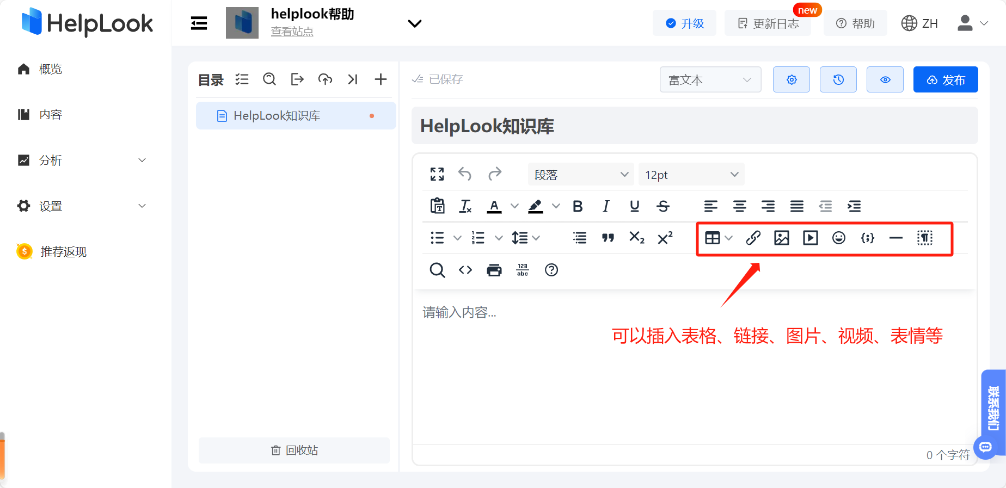Toggle strikethrough formatting
The width and height of the screenshot is (1006, 488).
pos(663,206)
